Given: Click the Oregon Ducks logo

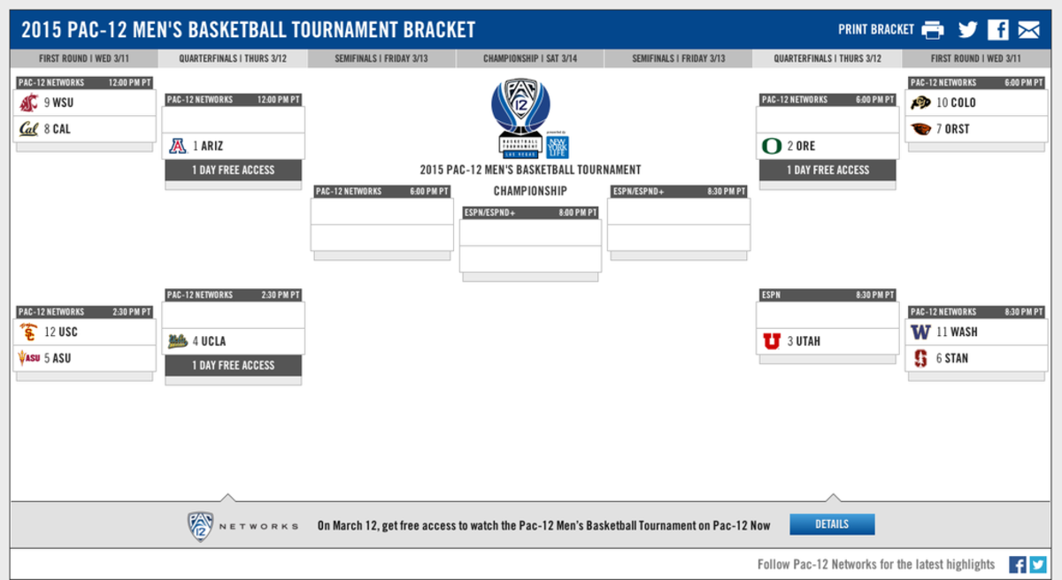Looking at the screenshot, I should pyautogui.click(x=773, y=146).
